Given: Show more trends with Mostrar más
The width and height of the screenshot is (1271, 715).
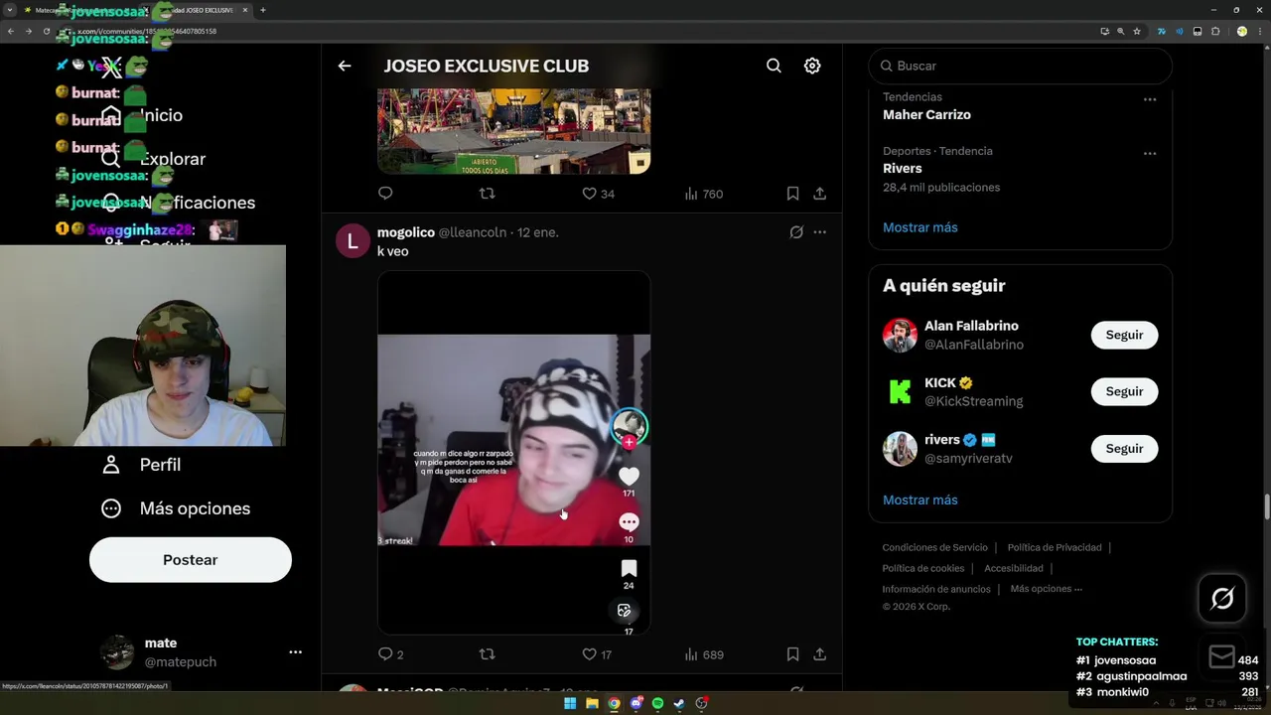Looking at the screenshot, I should (x=920, y=227).
